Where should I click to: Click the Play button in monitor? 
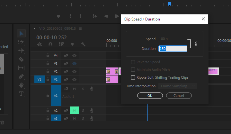click(117, 16)
